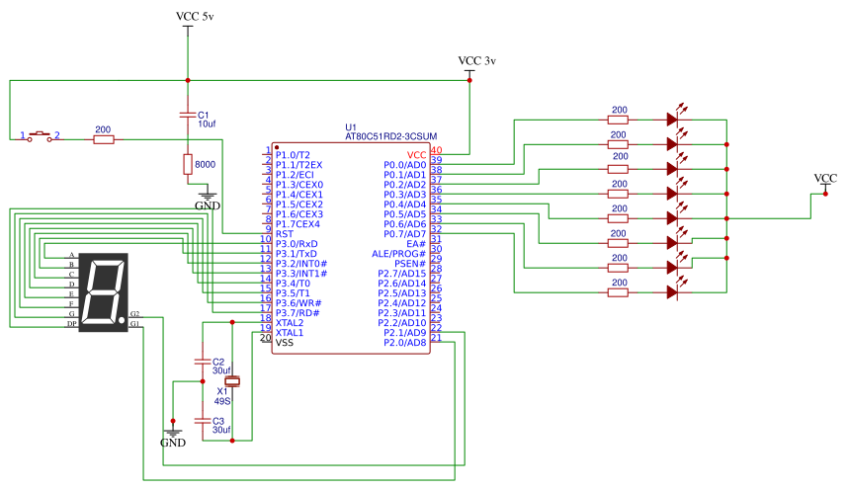848x490 pixels.
Task: Select the GND symbol below the 8000 resistor
Action: (209, 199)
